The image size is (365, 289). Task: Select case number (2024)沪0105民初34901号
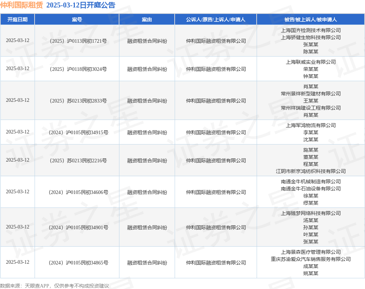[x=77, y=227]
